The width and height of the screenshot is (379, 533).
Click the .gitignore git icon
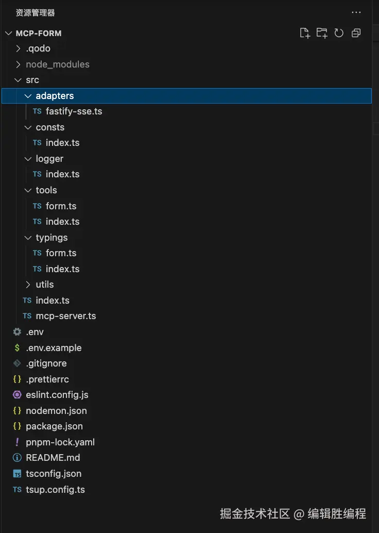(17, 363)
